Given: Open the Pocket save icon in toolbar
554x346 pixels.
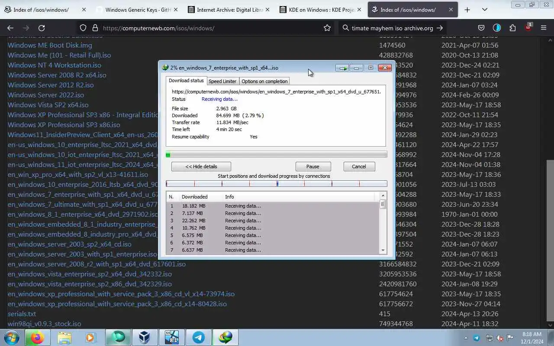Looking at the screenshot, I should pos(481,28).
